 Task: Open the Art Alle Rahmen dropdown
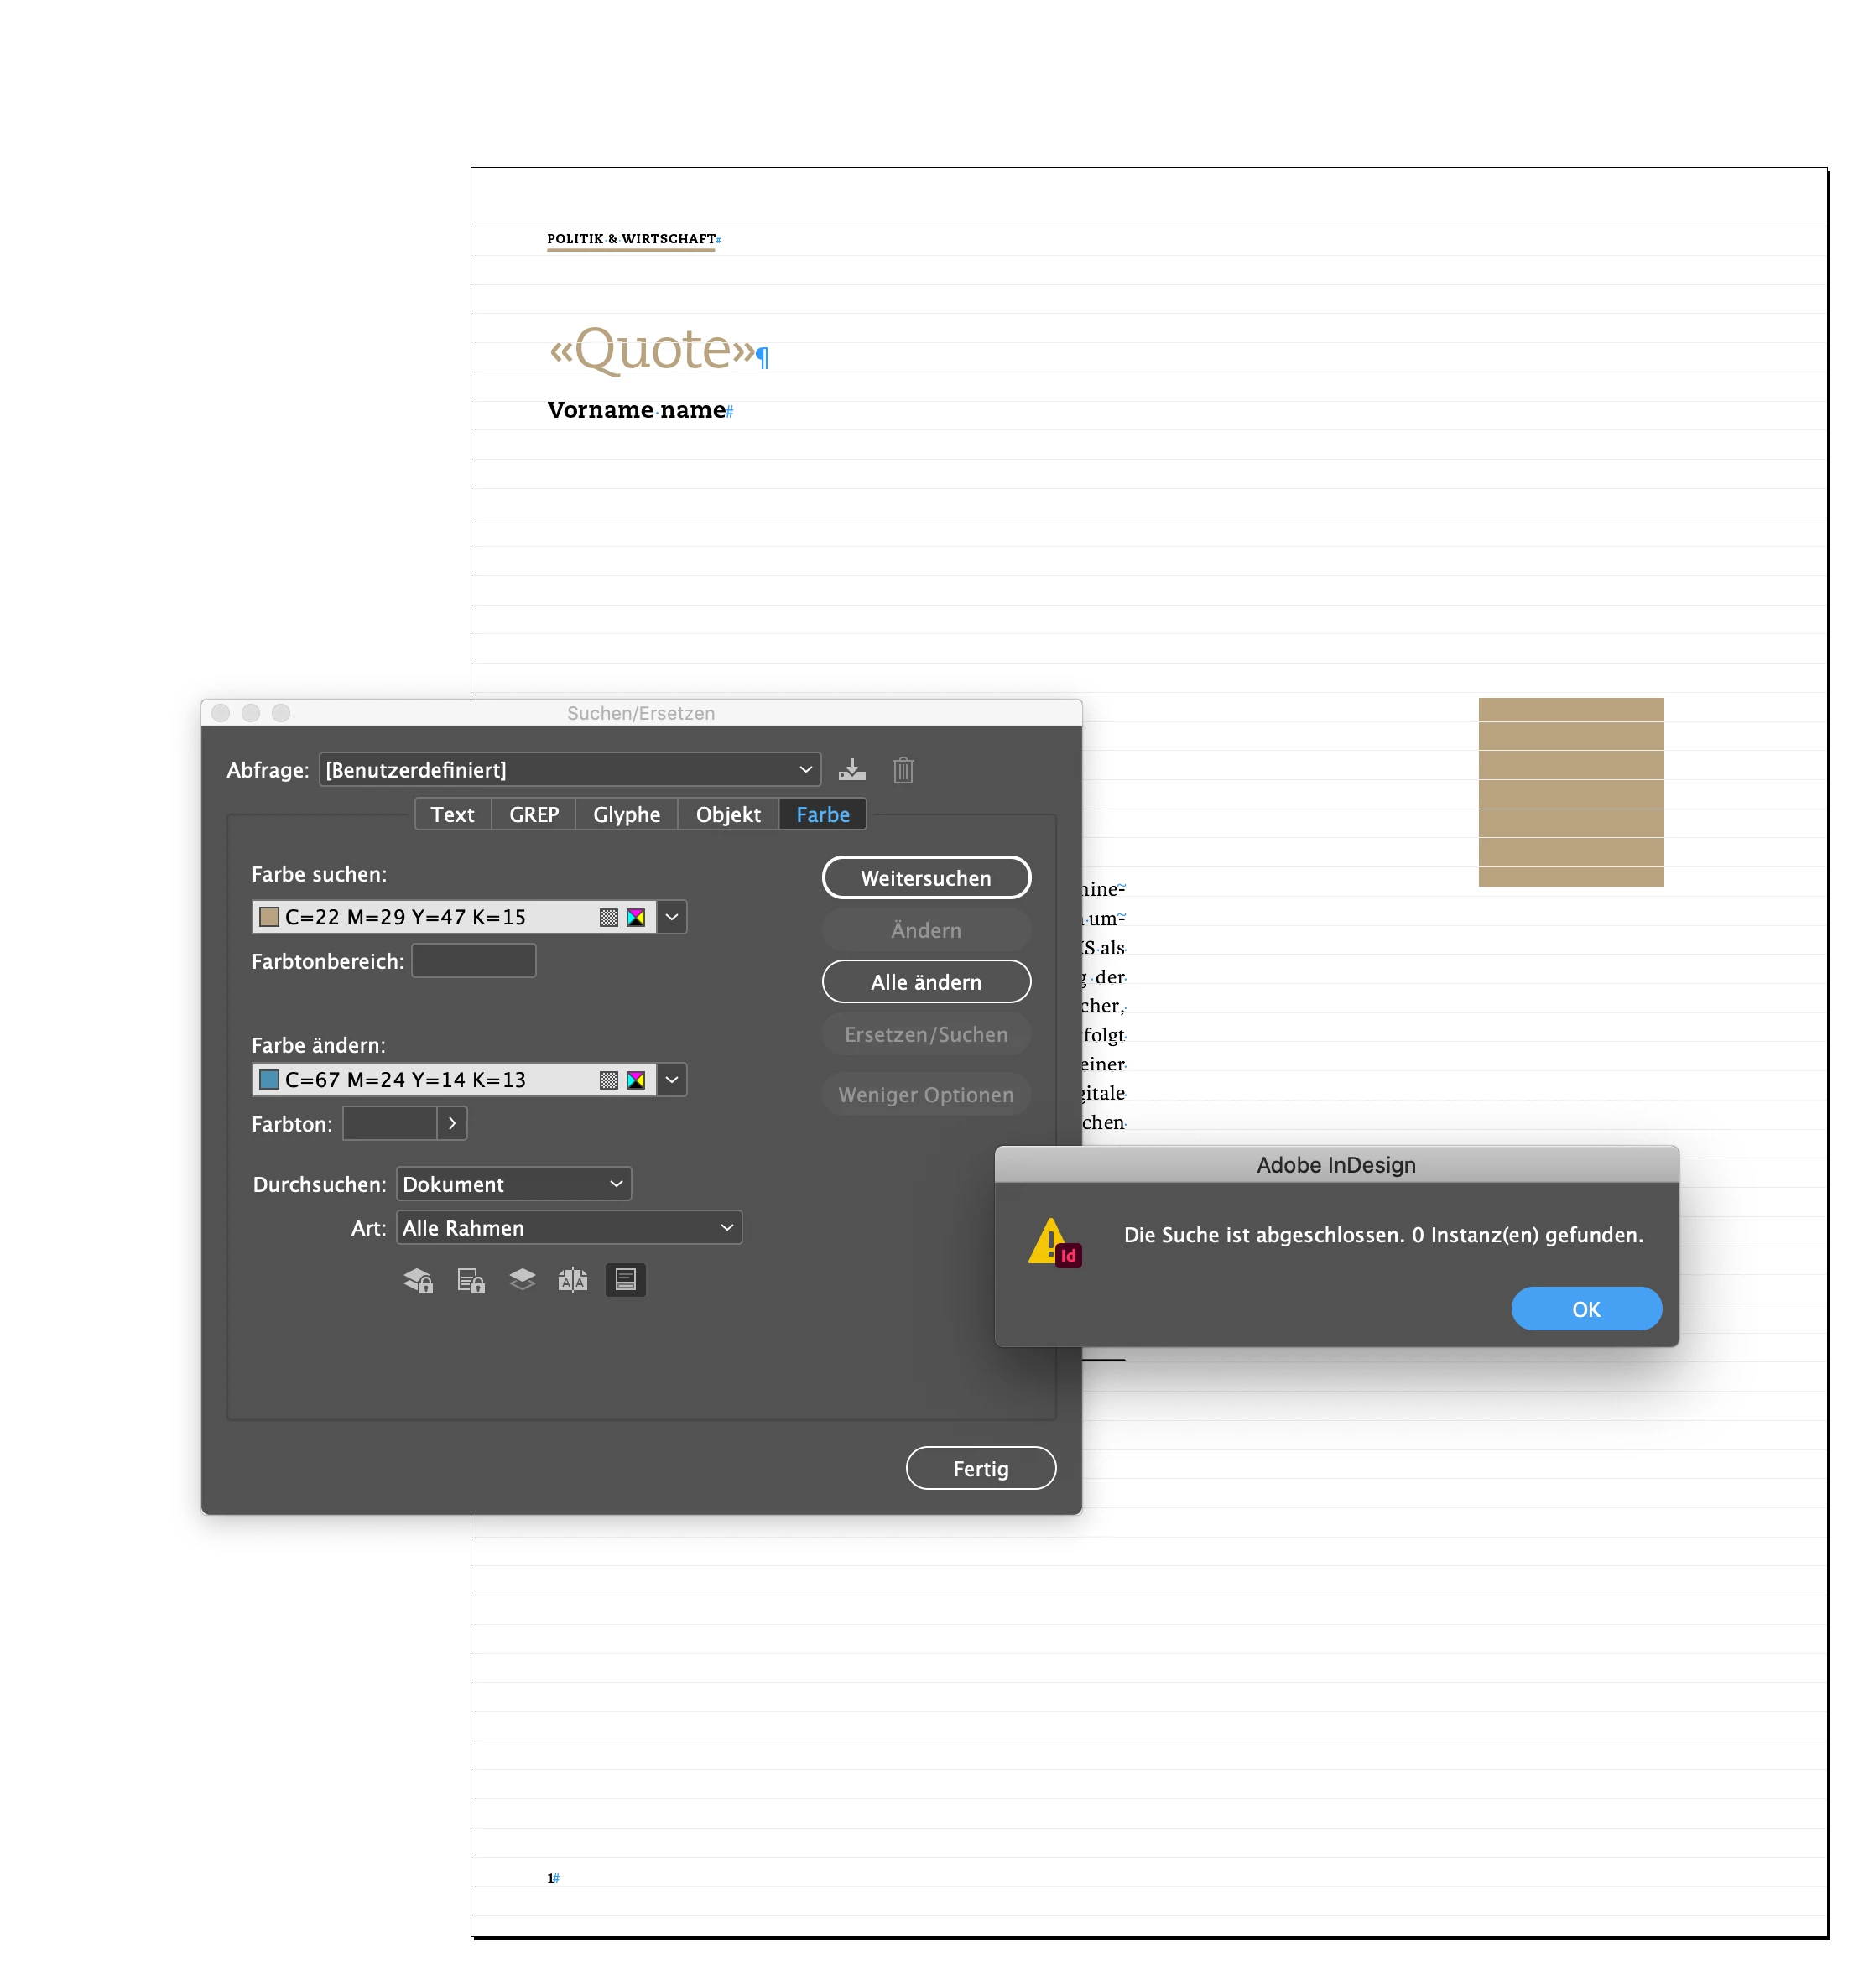coord(568,1228)
